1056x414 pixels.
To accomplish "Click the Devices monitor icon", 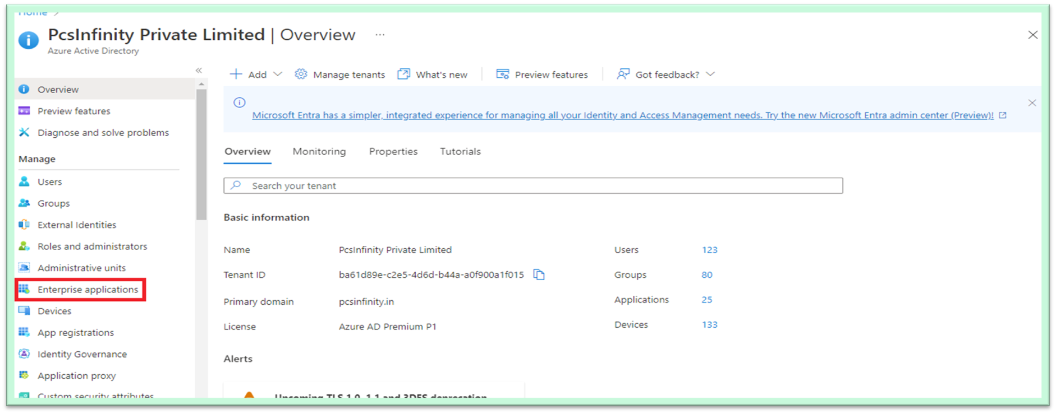I will click(x=24, y=311).
